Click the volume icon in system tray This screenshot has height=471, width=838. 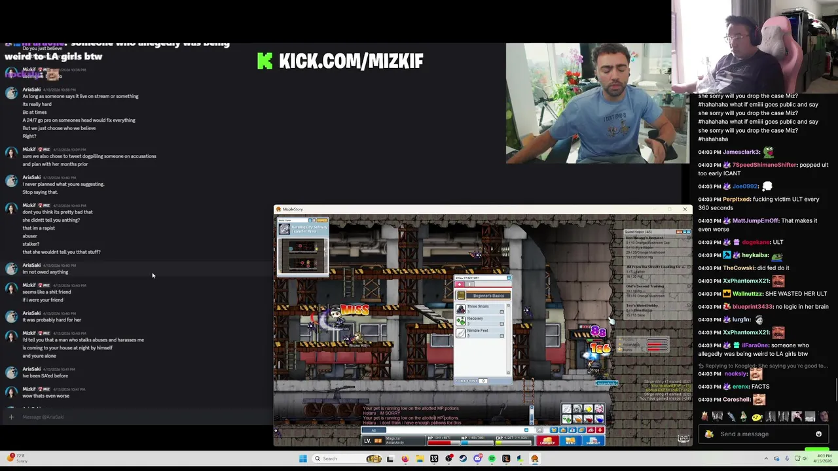coord(805,458)
